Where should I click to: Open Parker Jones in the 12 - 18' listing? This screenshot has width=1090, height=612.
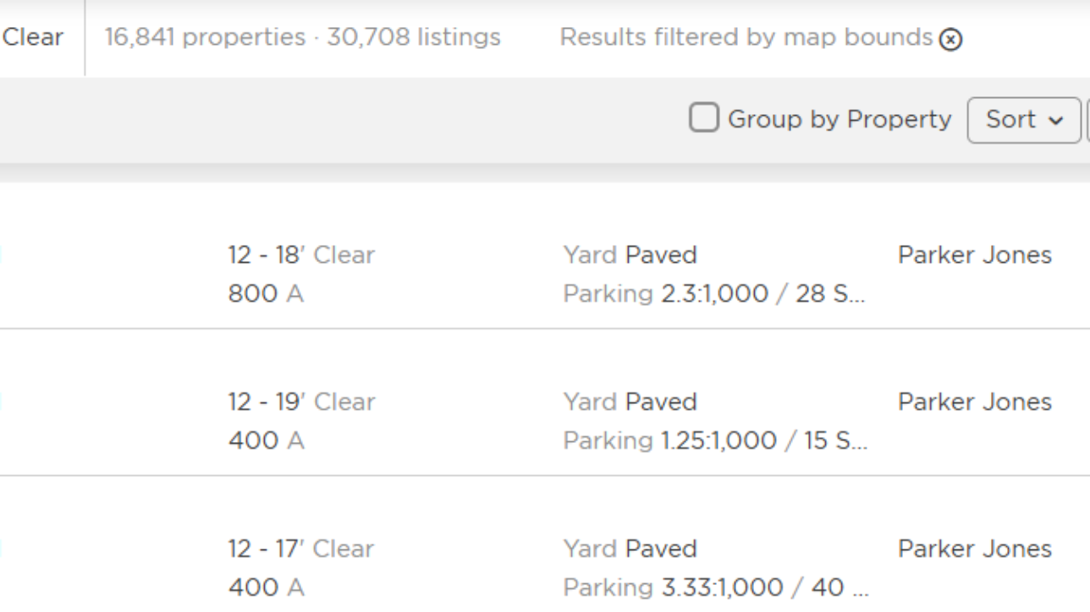pyautogui.click(x=974, y=254)
